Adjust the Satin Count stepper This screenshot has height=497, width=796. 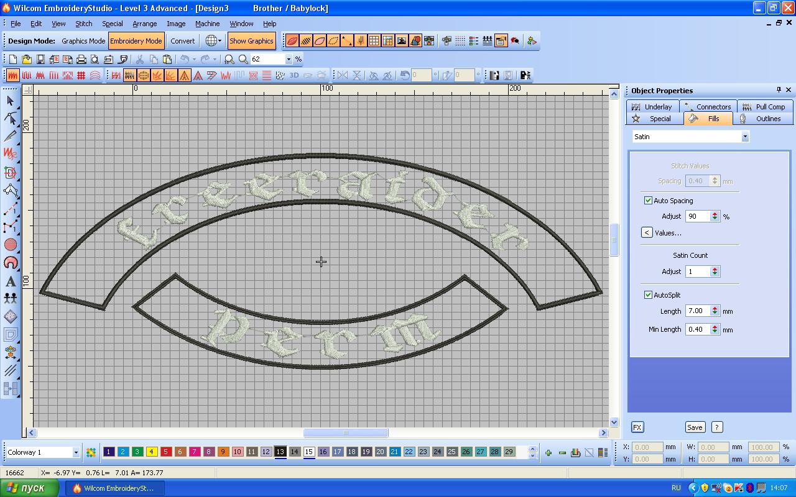(715, 271)
